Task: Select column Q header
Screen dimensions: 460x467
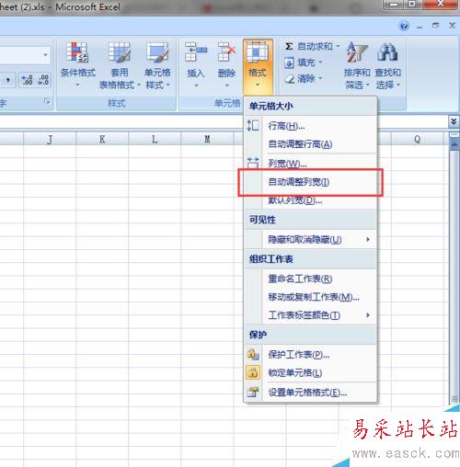Action: pos(418,139)
